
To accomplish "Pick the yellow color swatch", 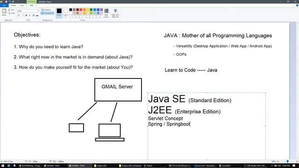I will tap(88, 10).
